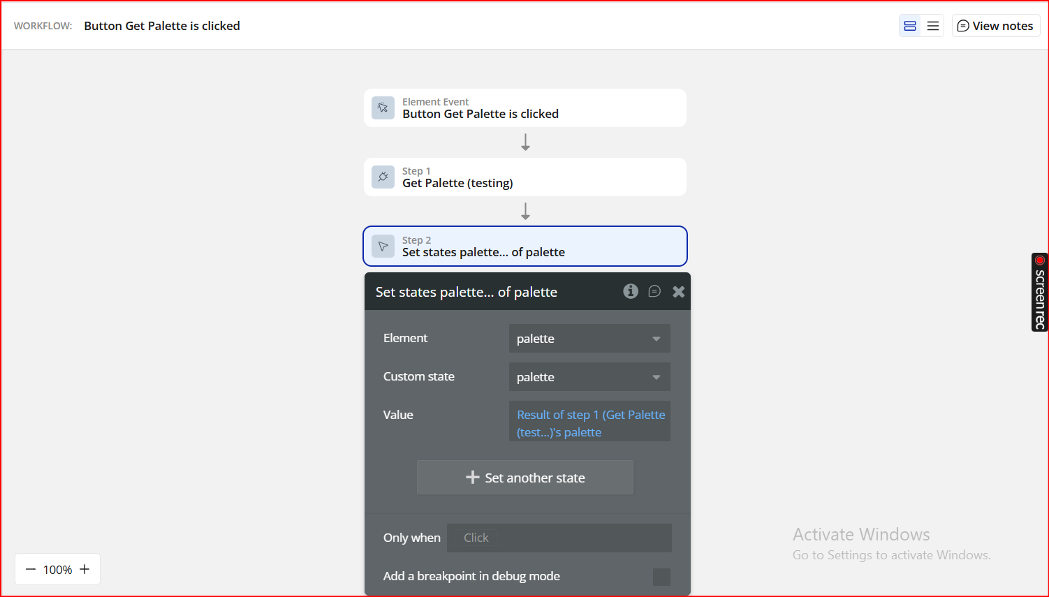Switch to the card layout view
Screen dimensions: 1049x597
(x=910, y=26)
